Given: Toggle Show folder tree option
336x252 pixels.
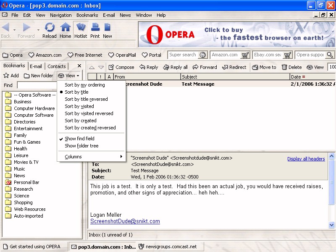Looking at the screenshot, I should (x=92, y=146).
